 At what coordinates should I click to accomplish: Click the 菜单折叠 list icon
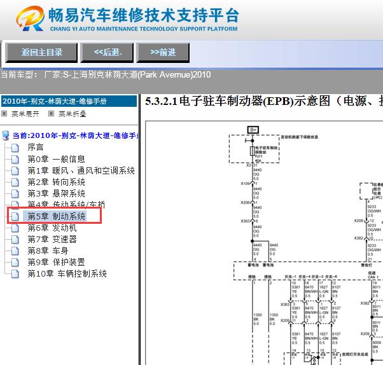(51, 114)
